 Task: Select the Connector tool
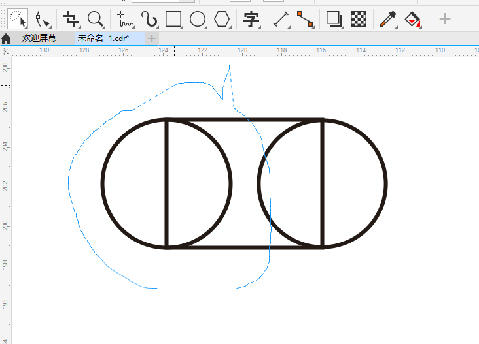(305, 20)
